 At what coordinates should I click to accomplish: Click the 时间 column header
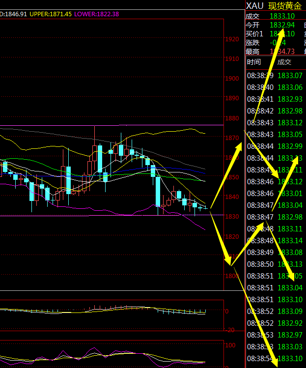(254, 62)
